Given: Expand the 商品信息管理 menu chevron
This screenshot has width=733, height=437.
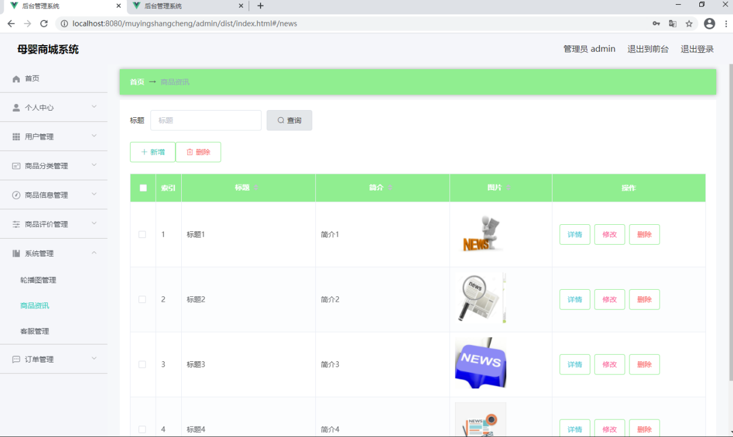Looking at the screenshot, I should pos(94,194).
